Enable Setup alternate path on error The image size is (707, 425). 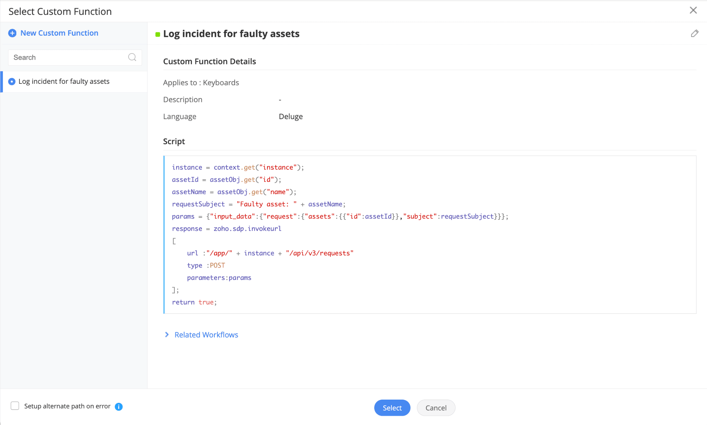(15, 406)
